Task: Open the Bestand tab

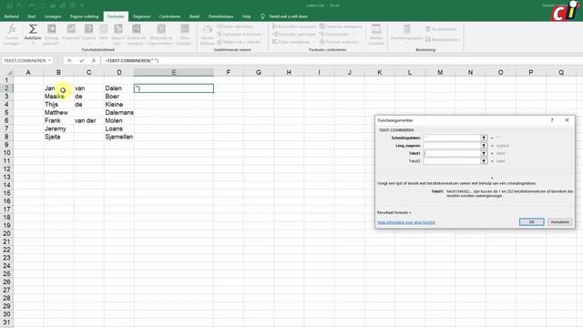Action: [11, 16]
